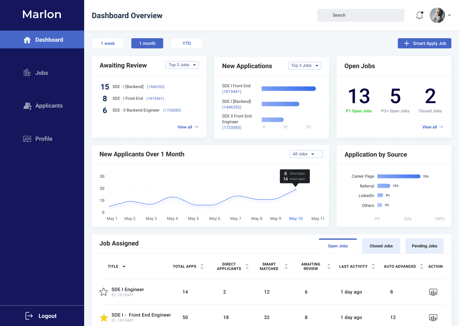
Task: Open the Dashboard section in the sidebar
Action: coord(42,39)
